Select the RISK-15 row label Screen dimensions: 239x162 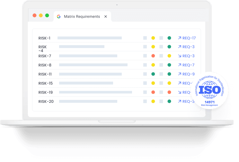pos(46,83)
